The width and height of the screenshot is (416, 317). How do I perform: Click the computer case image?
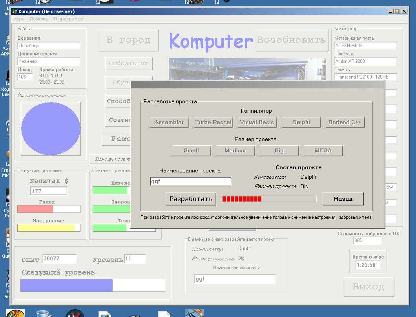247,69
